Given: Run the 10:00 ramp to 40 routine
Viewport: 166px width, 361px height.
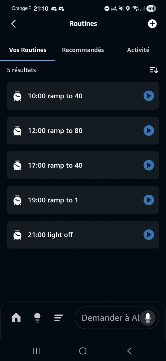Looking at the screenshot, I should tap(148, 96).
